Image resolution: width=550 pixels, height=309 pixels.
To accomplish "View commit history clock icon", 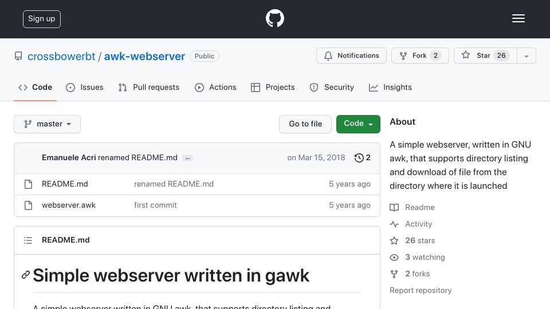I will point(359,158).
